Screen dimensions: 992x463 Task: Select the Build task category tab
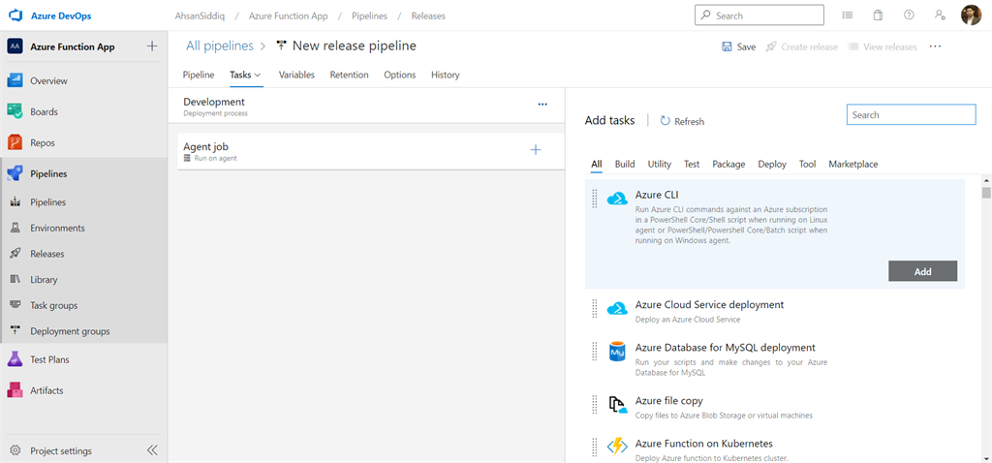coord(625,164)
